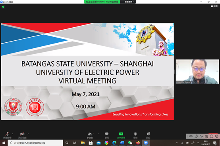
Task: Expand the arrow next to participants
Action: [x=98, y=134]
